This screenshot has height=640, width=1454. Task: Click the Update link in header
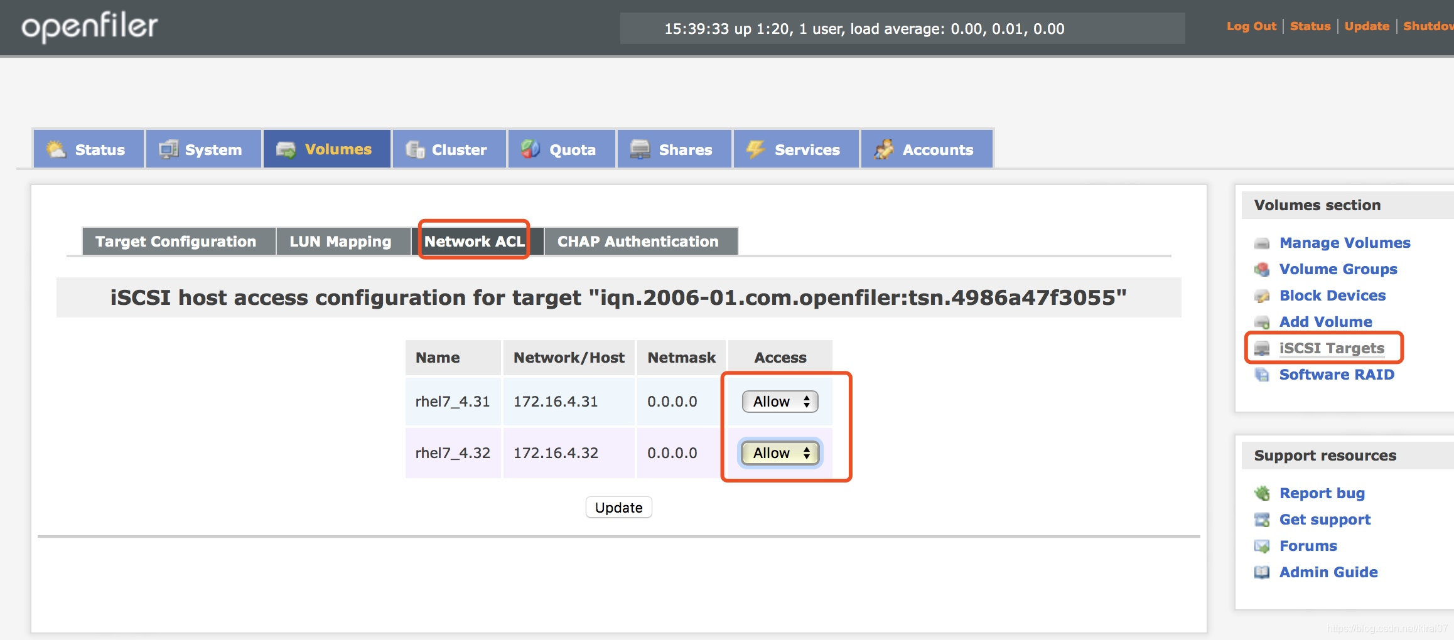coord(1367,26)
